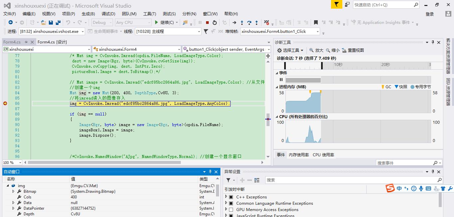Image resolution: width=454 pixels, height=217 pixels.
Task: Expand the DataPointer row in the Autos window
Action: [x=13, y=208]
